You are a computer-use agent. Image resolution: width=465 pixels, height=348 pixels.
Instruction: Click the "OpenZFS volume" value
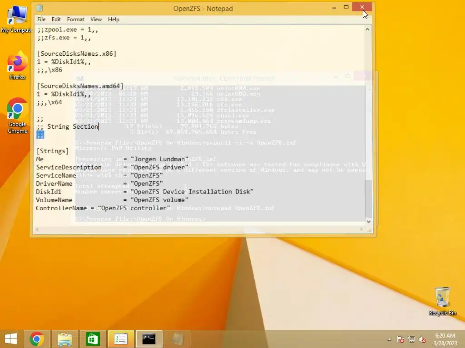click(x=159, y=200)
